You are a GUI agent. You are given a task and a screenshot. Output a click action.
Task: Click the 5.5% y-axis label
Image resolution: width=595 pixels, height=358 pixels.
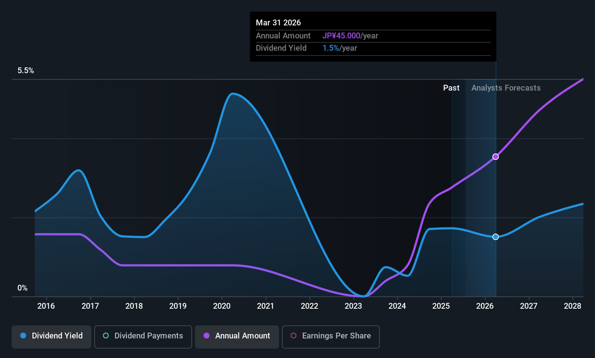pos(26,71)
